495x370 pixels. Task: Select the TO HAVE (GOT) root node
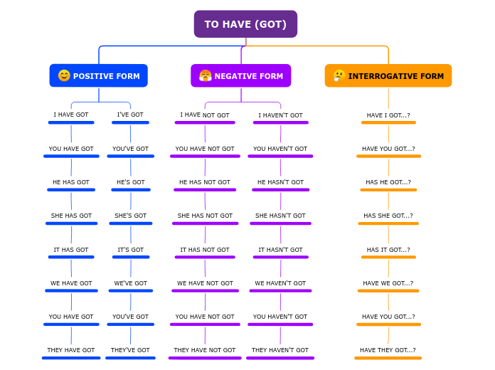245,24
